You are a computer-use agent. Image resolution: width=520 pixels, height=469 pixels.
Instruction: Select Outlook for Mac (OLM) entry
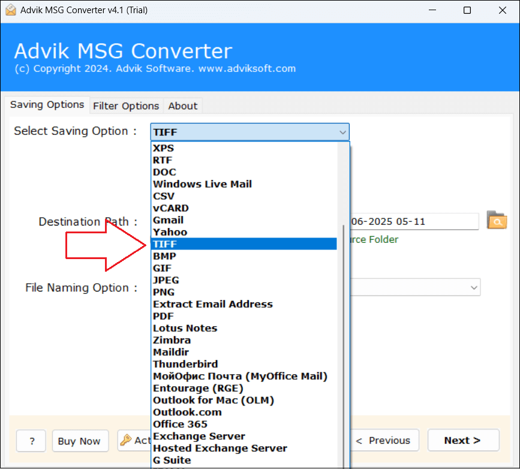(x=244, y=400)
